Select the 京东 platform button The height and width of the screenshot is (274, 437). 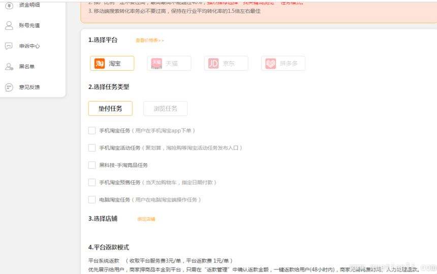[x=226, y=63]
